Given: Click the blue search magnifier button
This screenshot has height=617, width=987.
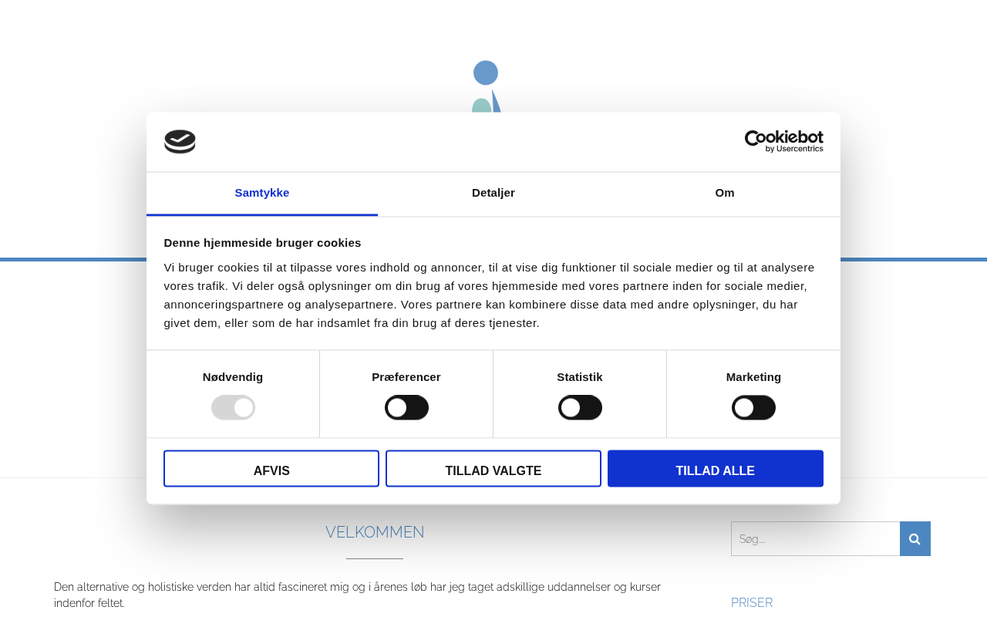Looking at the screenshot, I should (x=915, y=538).
